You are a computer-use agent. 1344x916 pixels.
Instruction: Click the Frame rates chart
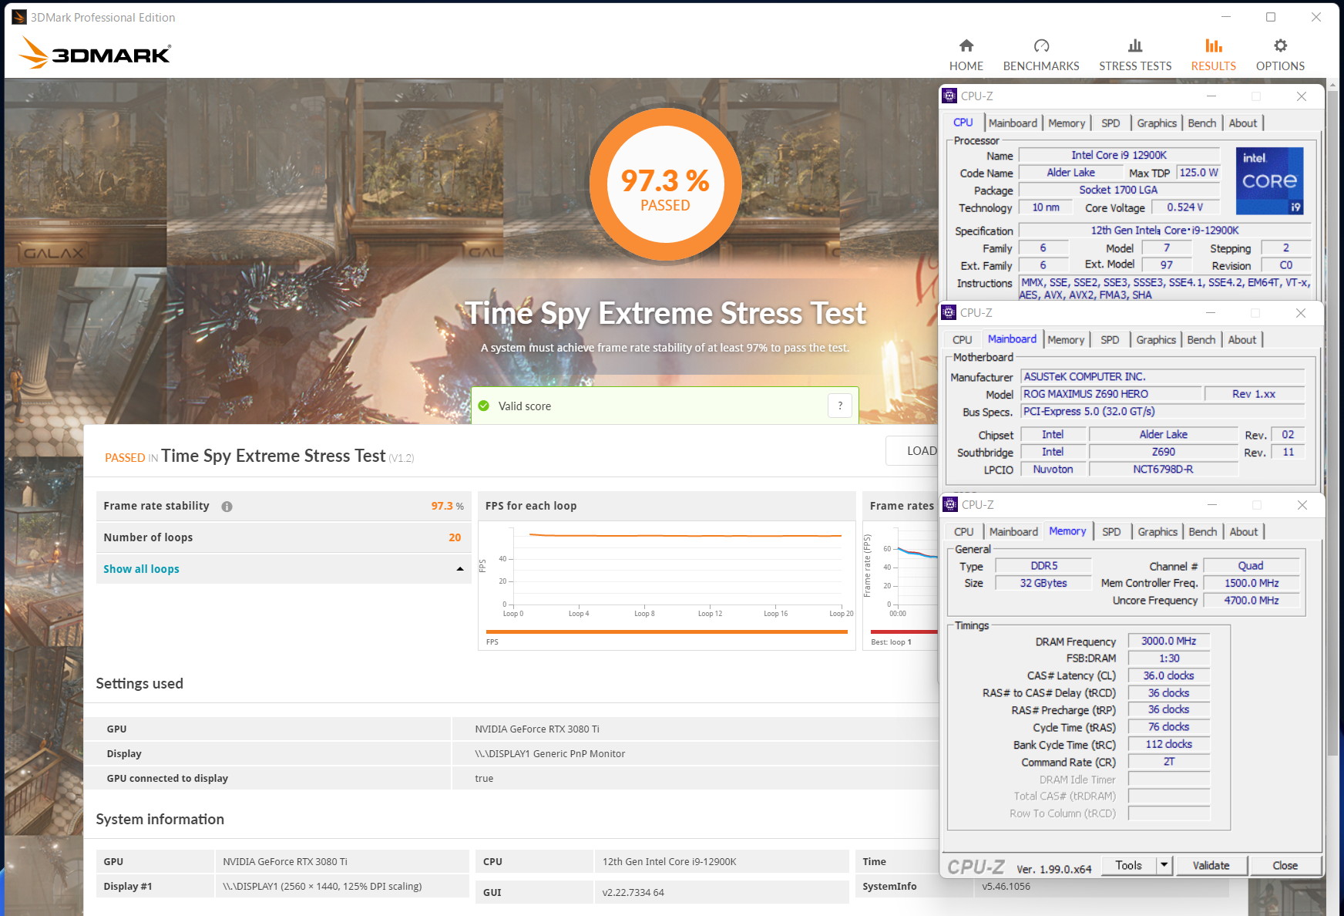900,584
